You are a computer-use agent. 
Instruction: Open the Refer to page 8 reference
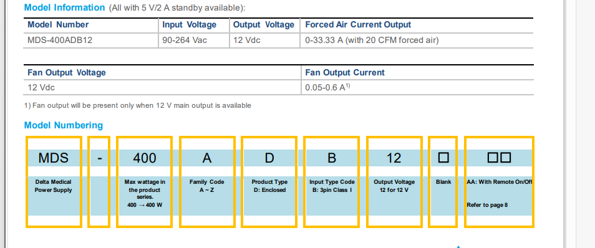[x=487, y=205]
